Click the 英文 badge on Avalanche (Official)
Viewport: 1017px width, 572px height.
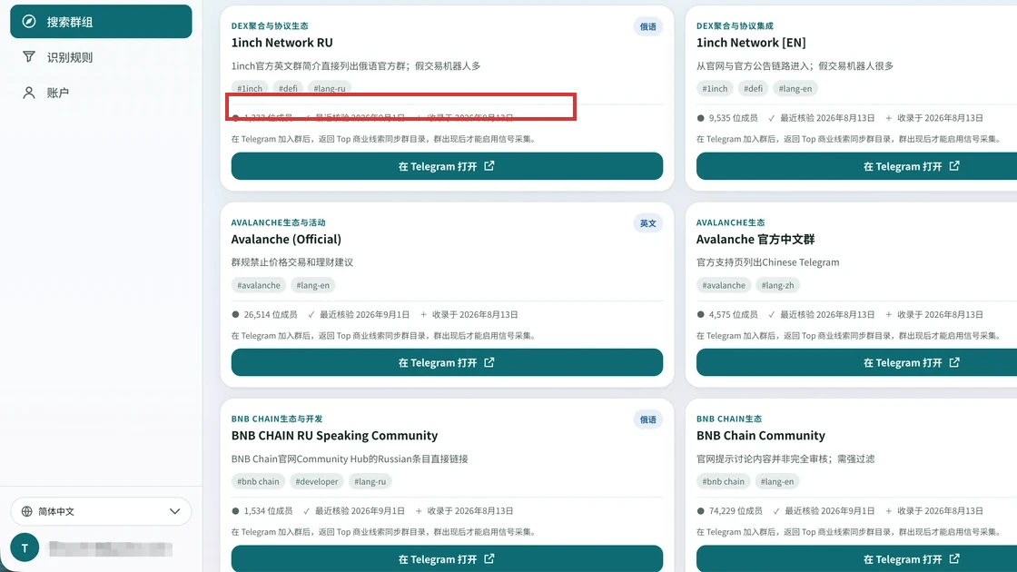point(648,223)
